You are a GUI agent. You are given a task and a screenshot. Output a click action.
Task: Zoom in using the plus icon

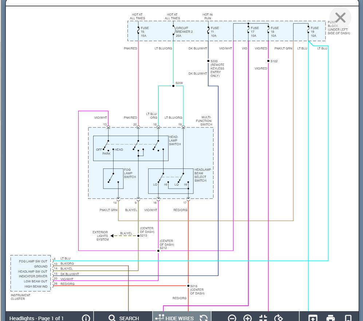coord(248,318)
